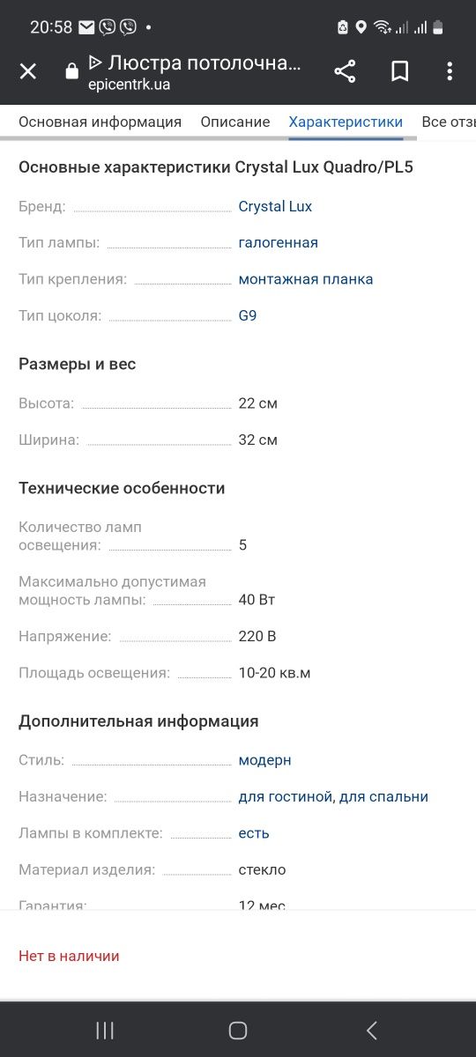Tap the share icon in the top bar
476x1057 pixels.
(x=345, y=71)
